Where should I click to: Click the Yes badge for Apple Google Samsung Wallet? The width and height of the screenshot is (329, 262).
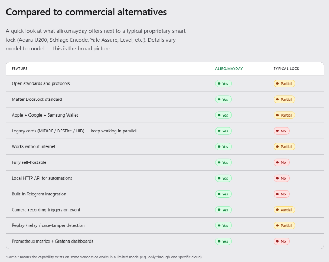pos(223,115)
